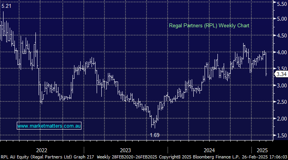Click the 2023 year label
The image size is (288, 160).
125,150
